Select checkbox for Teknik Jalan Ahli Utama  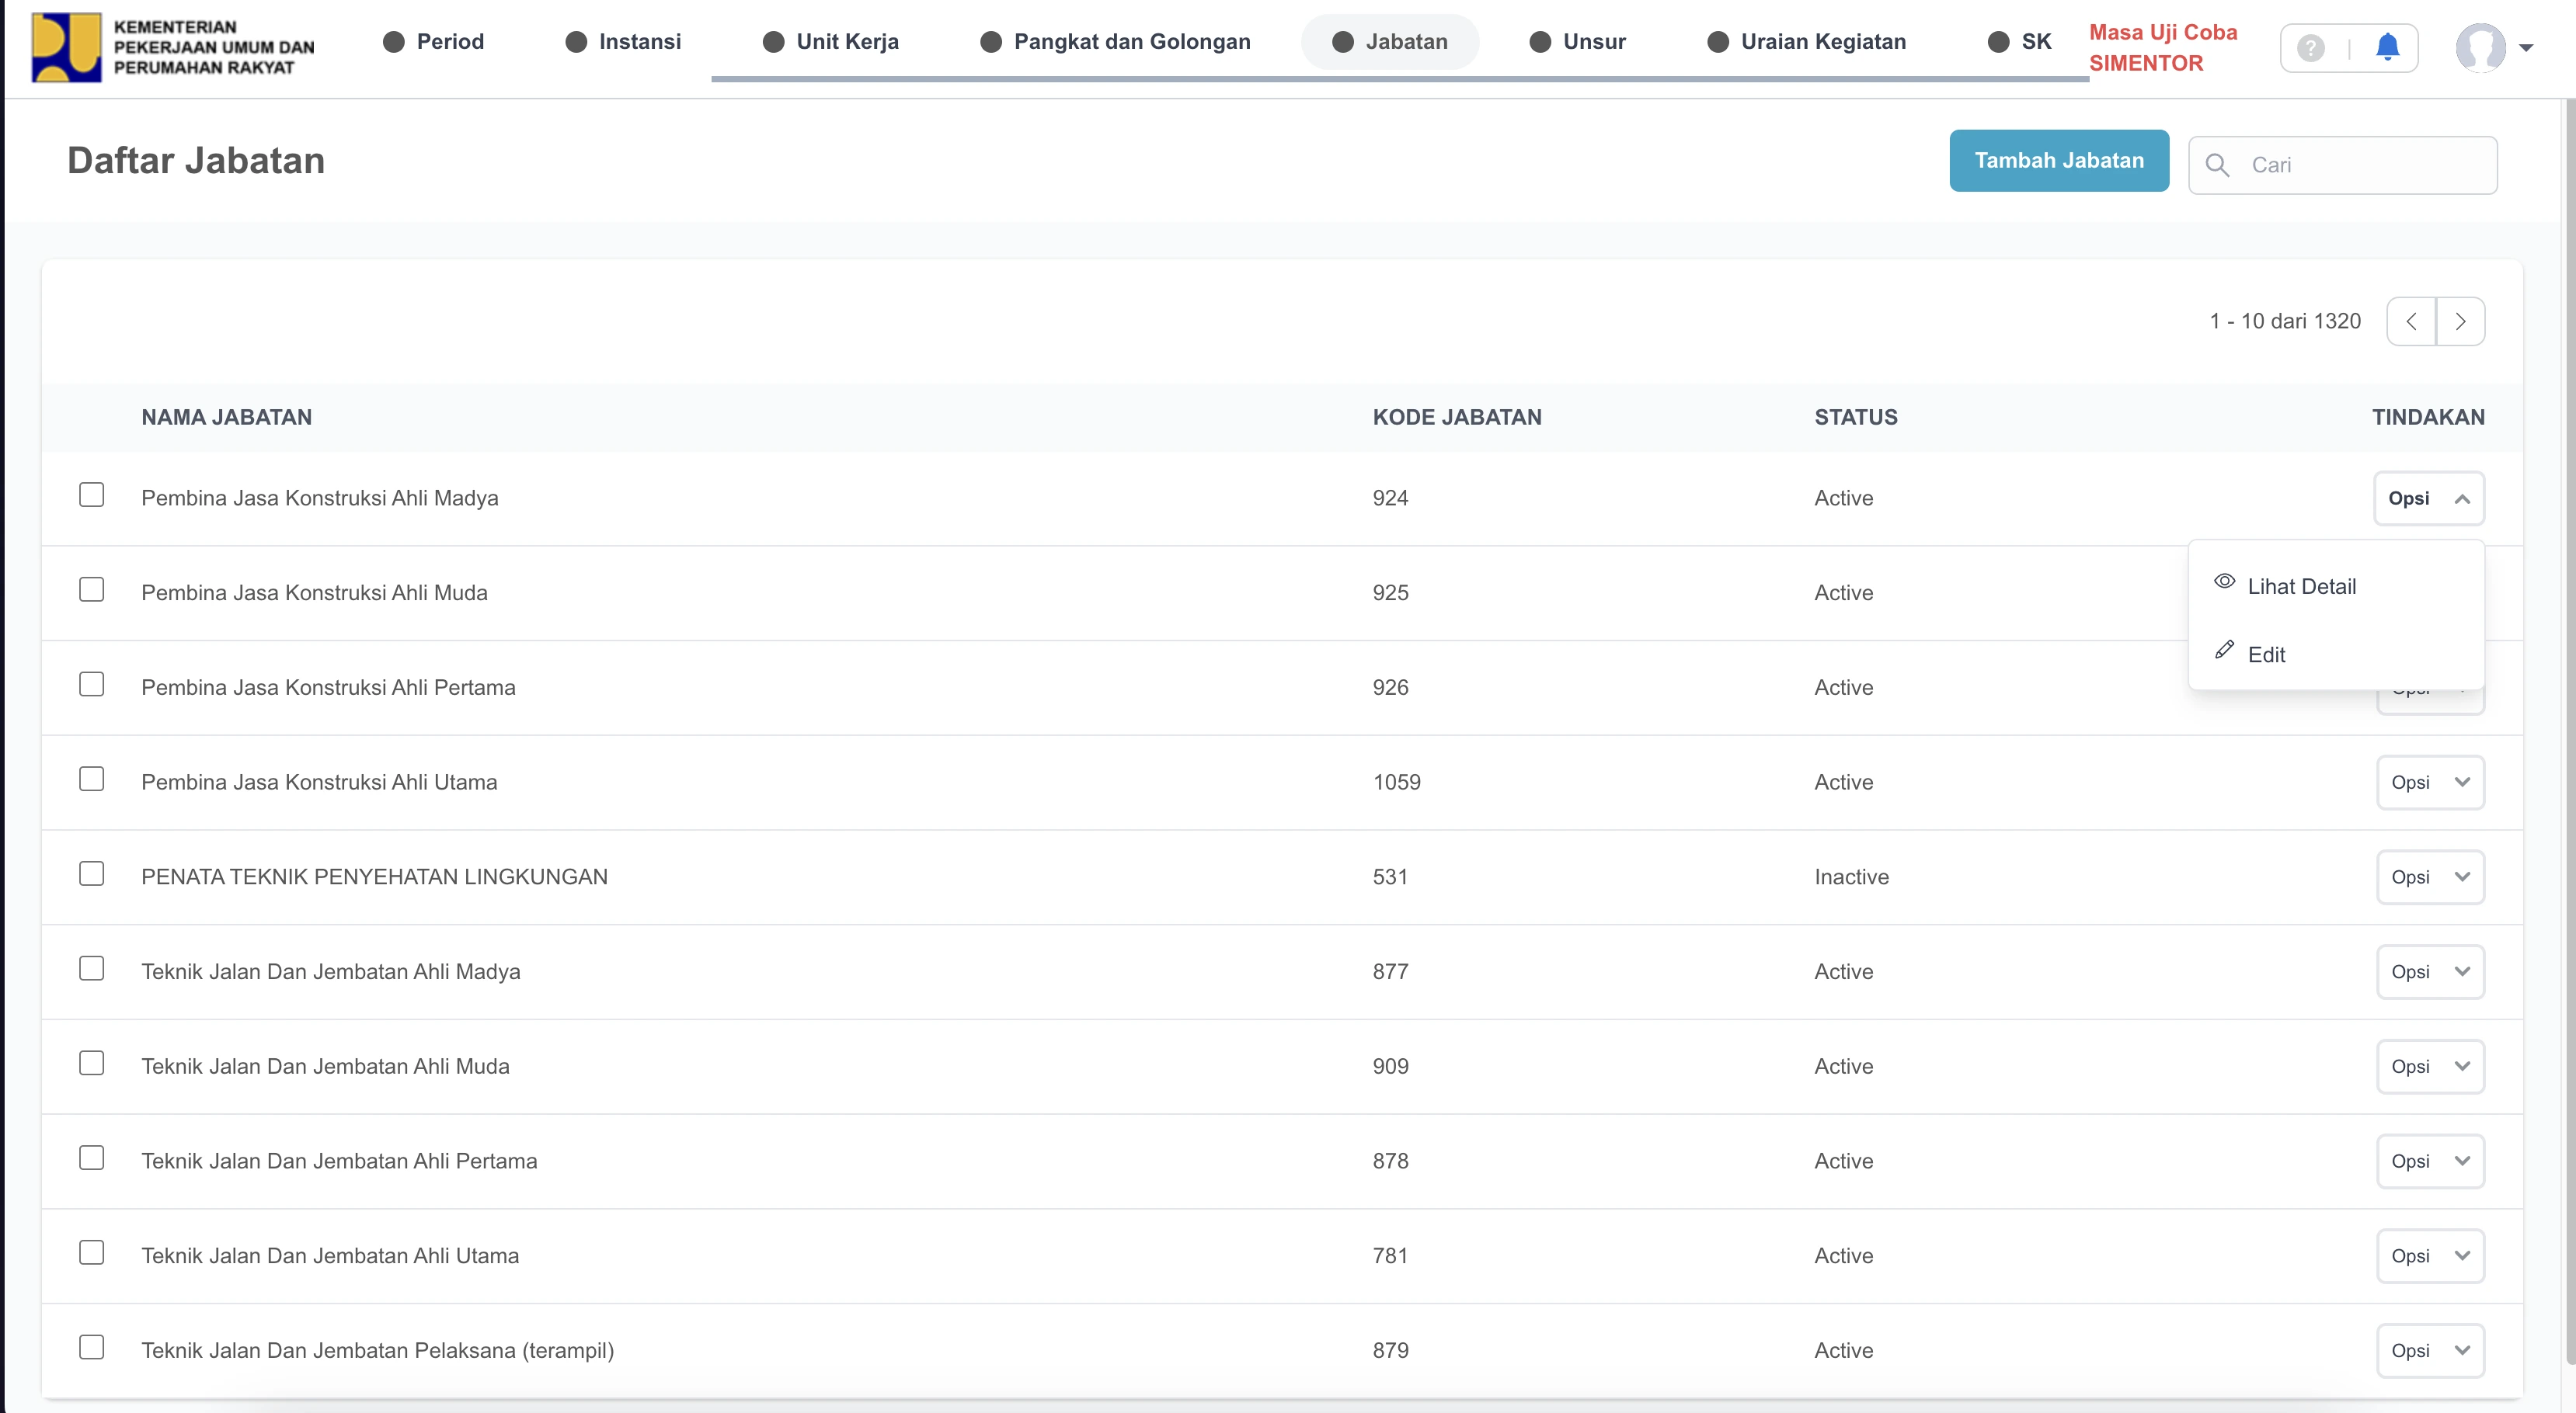pyautogui.click(x=91, y=1253)
